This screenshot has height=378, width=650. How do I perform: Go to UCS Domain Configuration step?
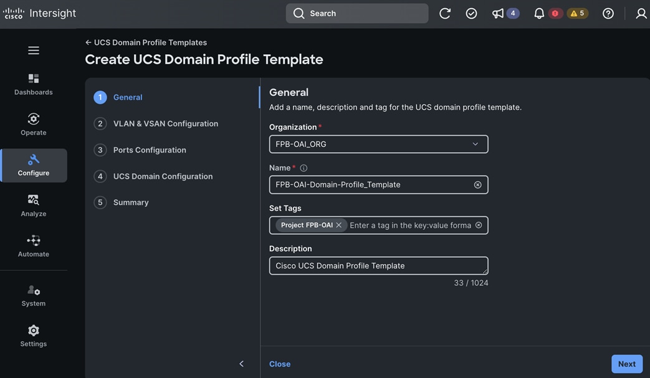(x=153, y=176)
